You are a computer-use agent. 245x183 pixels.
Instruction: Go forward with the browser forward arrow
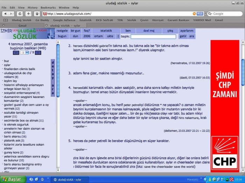coord(11,14)
